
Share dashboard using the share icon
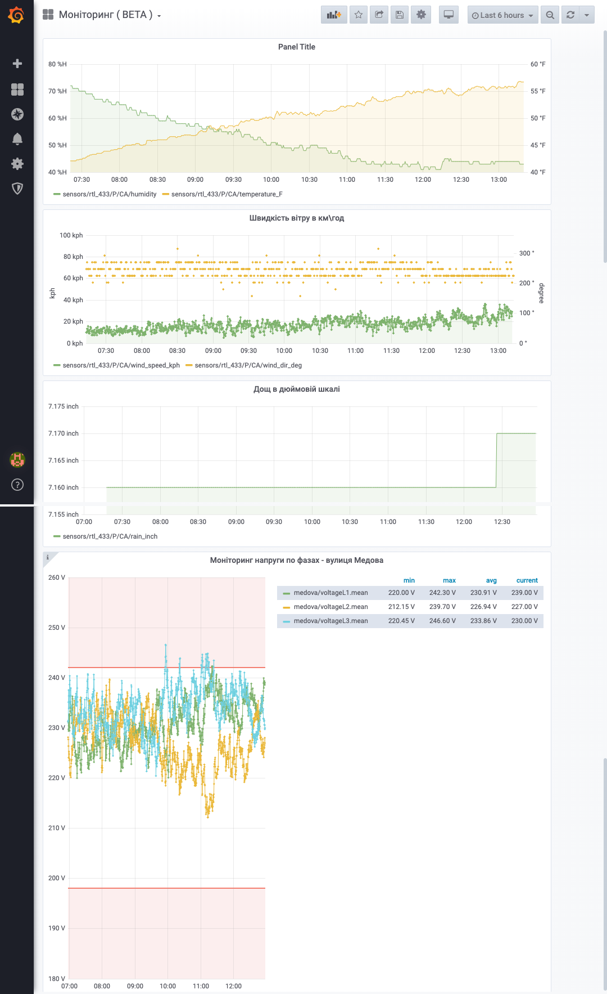point(379,15)
